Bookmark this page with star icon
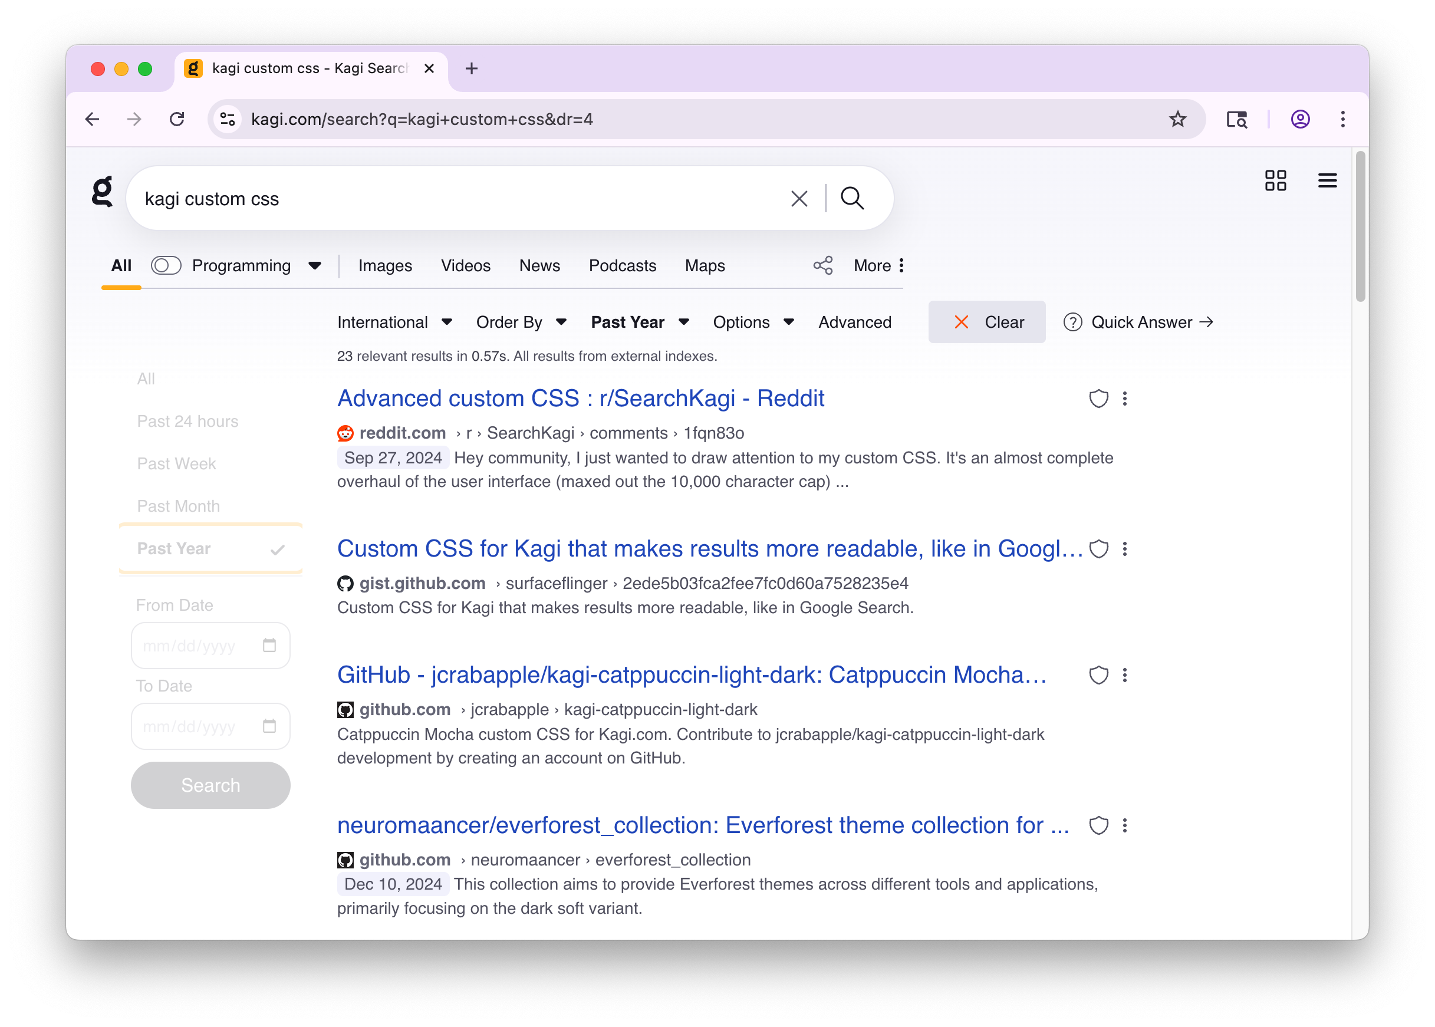 tap(1176, 119)
